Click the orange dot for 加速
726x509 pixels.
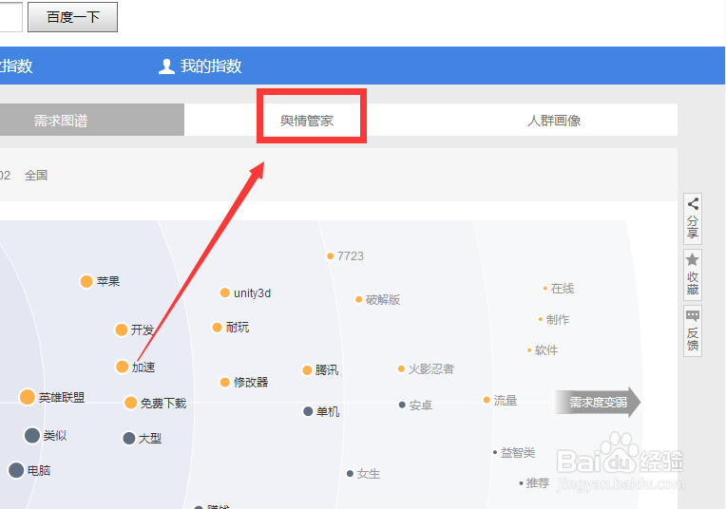[122, 367]
